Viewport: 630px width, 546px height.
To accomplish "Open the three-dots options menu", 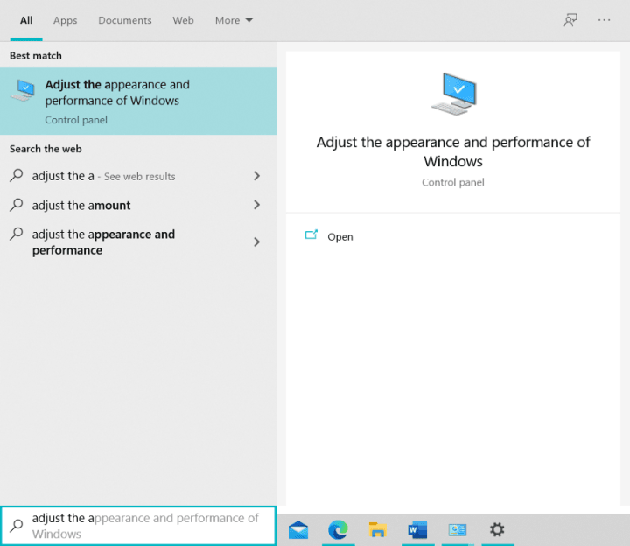I will point(604,20).
